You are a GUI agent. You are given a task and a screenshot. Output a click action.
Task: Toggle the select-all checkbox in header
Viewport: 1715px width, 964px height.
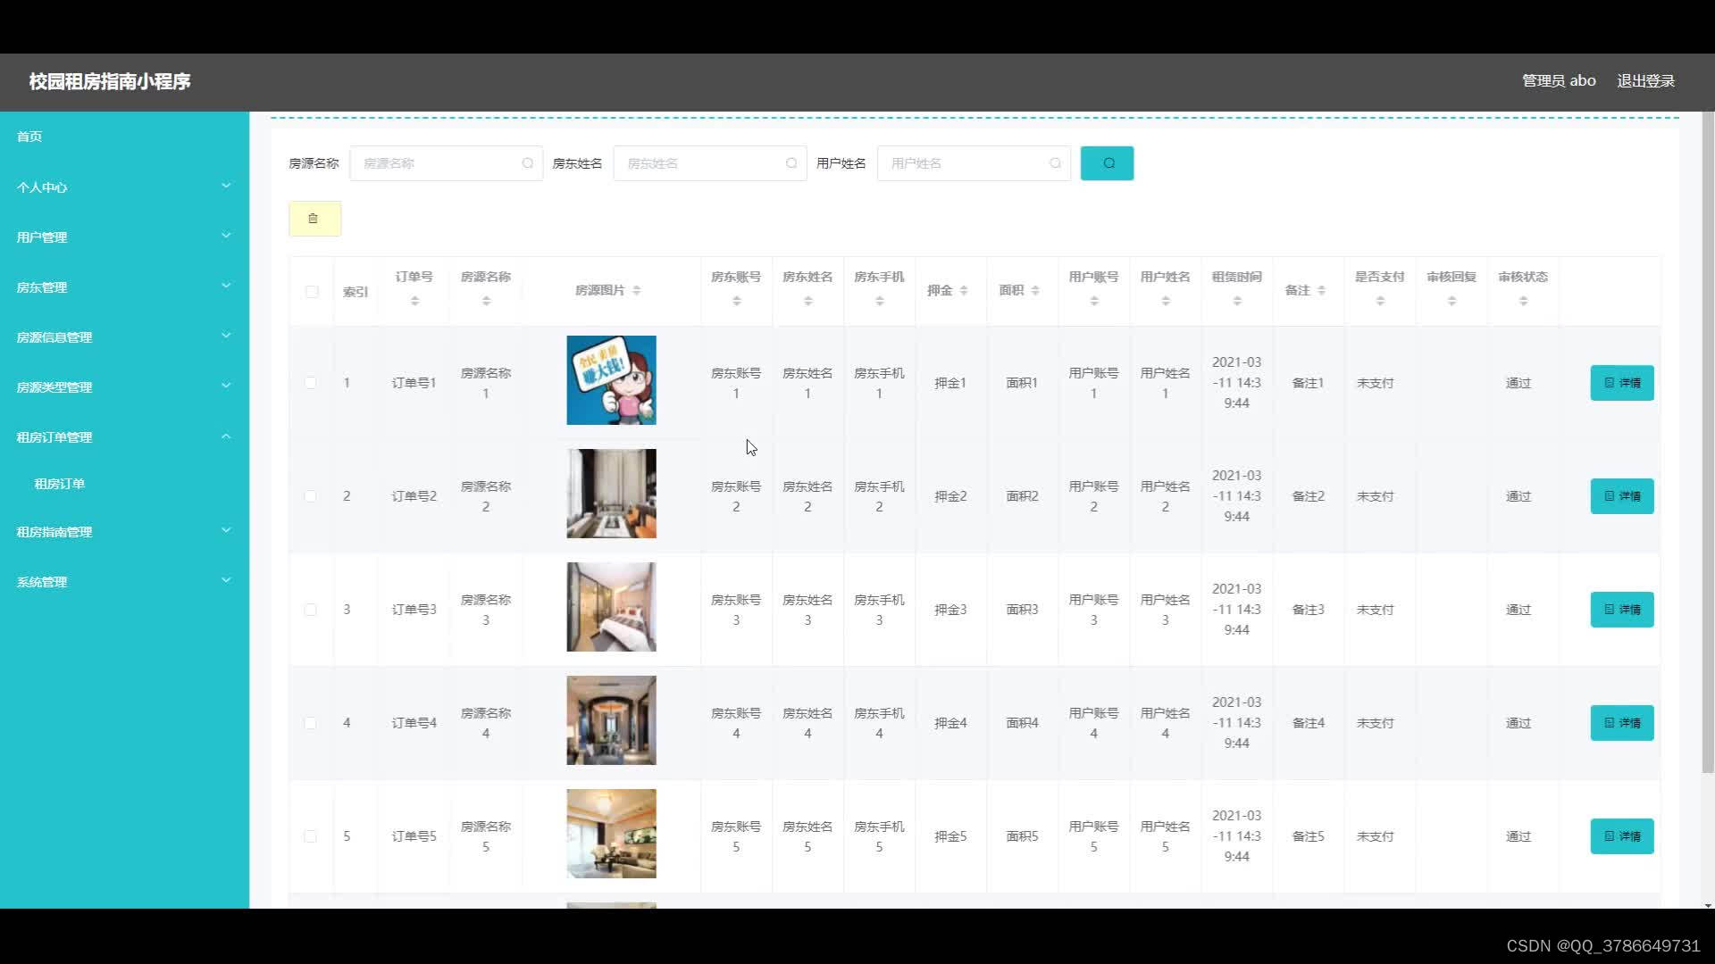click(311, 291)
